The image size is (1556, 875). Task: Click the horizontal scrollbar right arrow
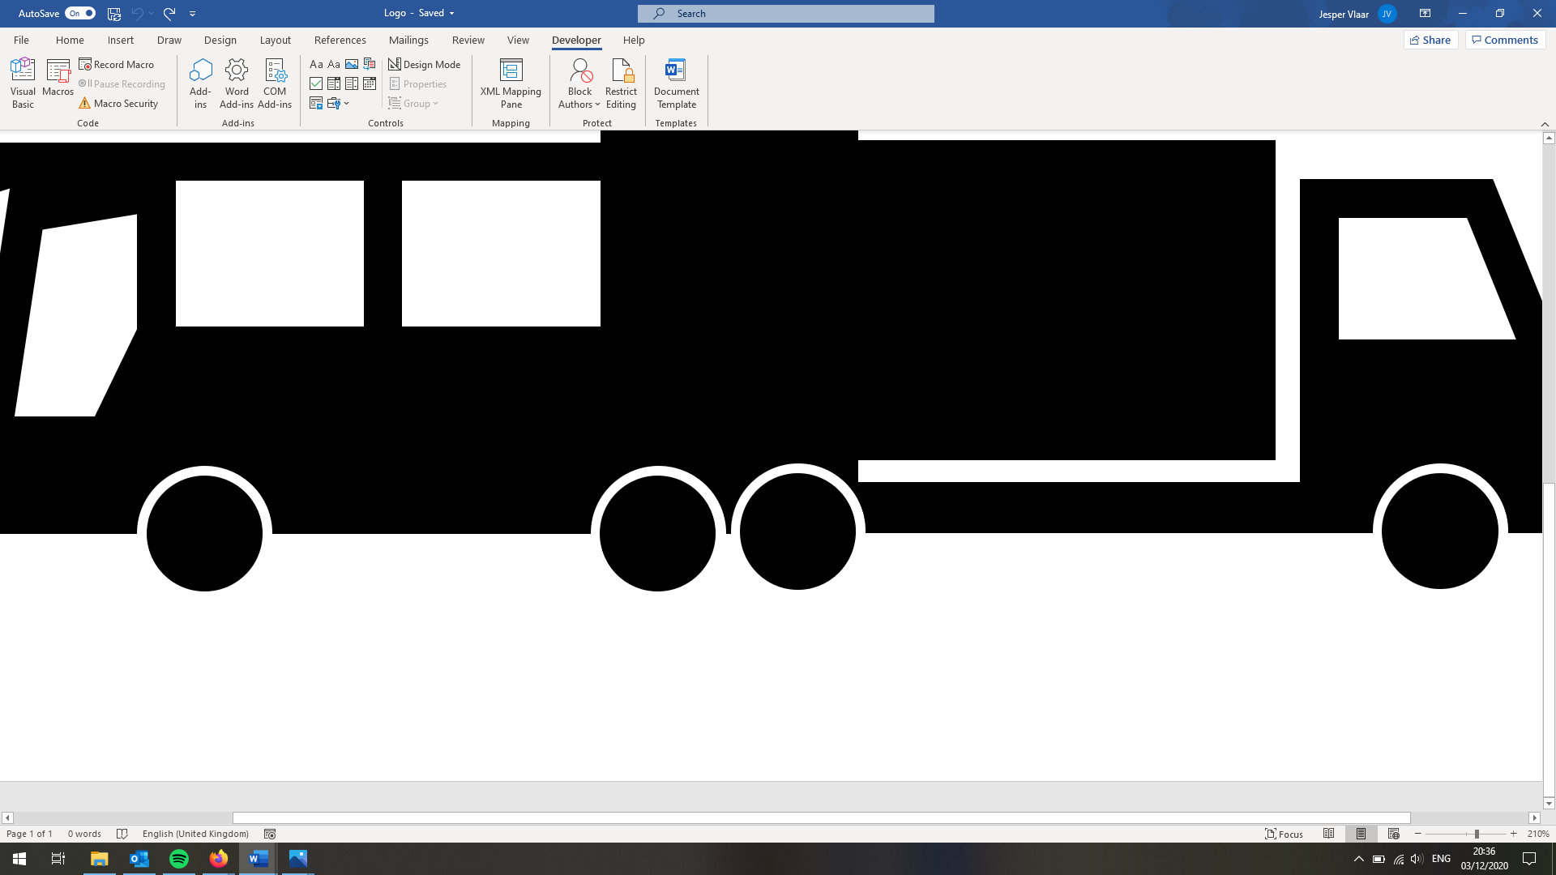(x=1534, y=817)
